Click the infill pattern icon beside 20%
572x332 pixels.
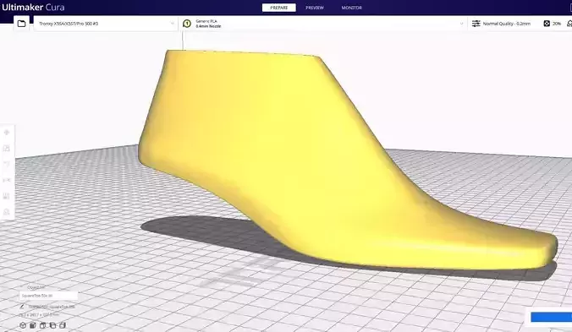(547, 24)
